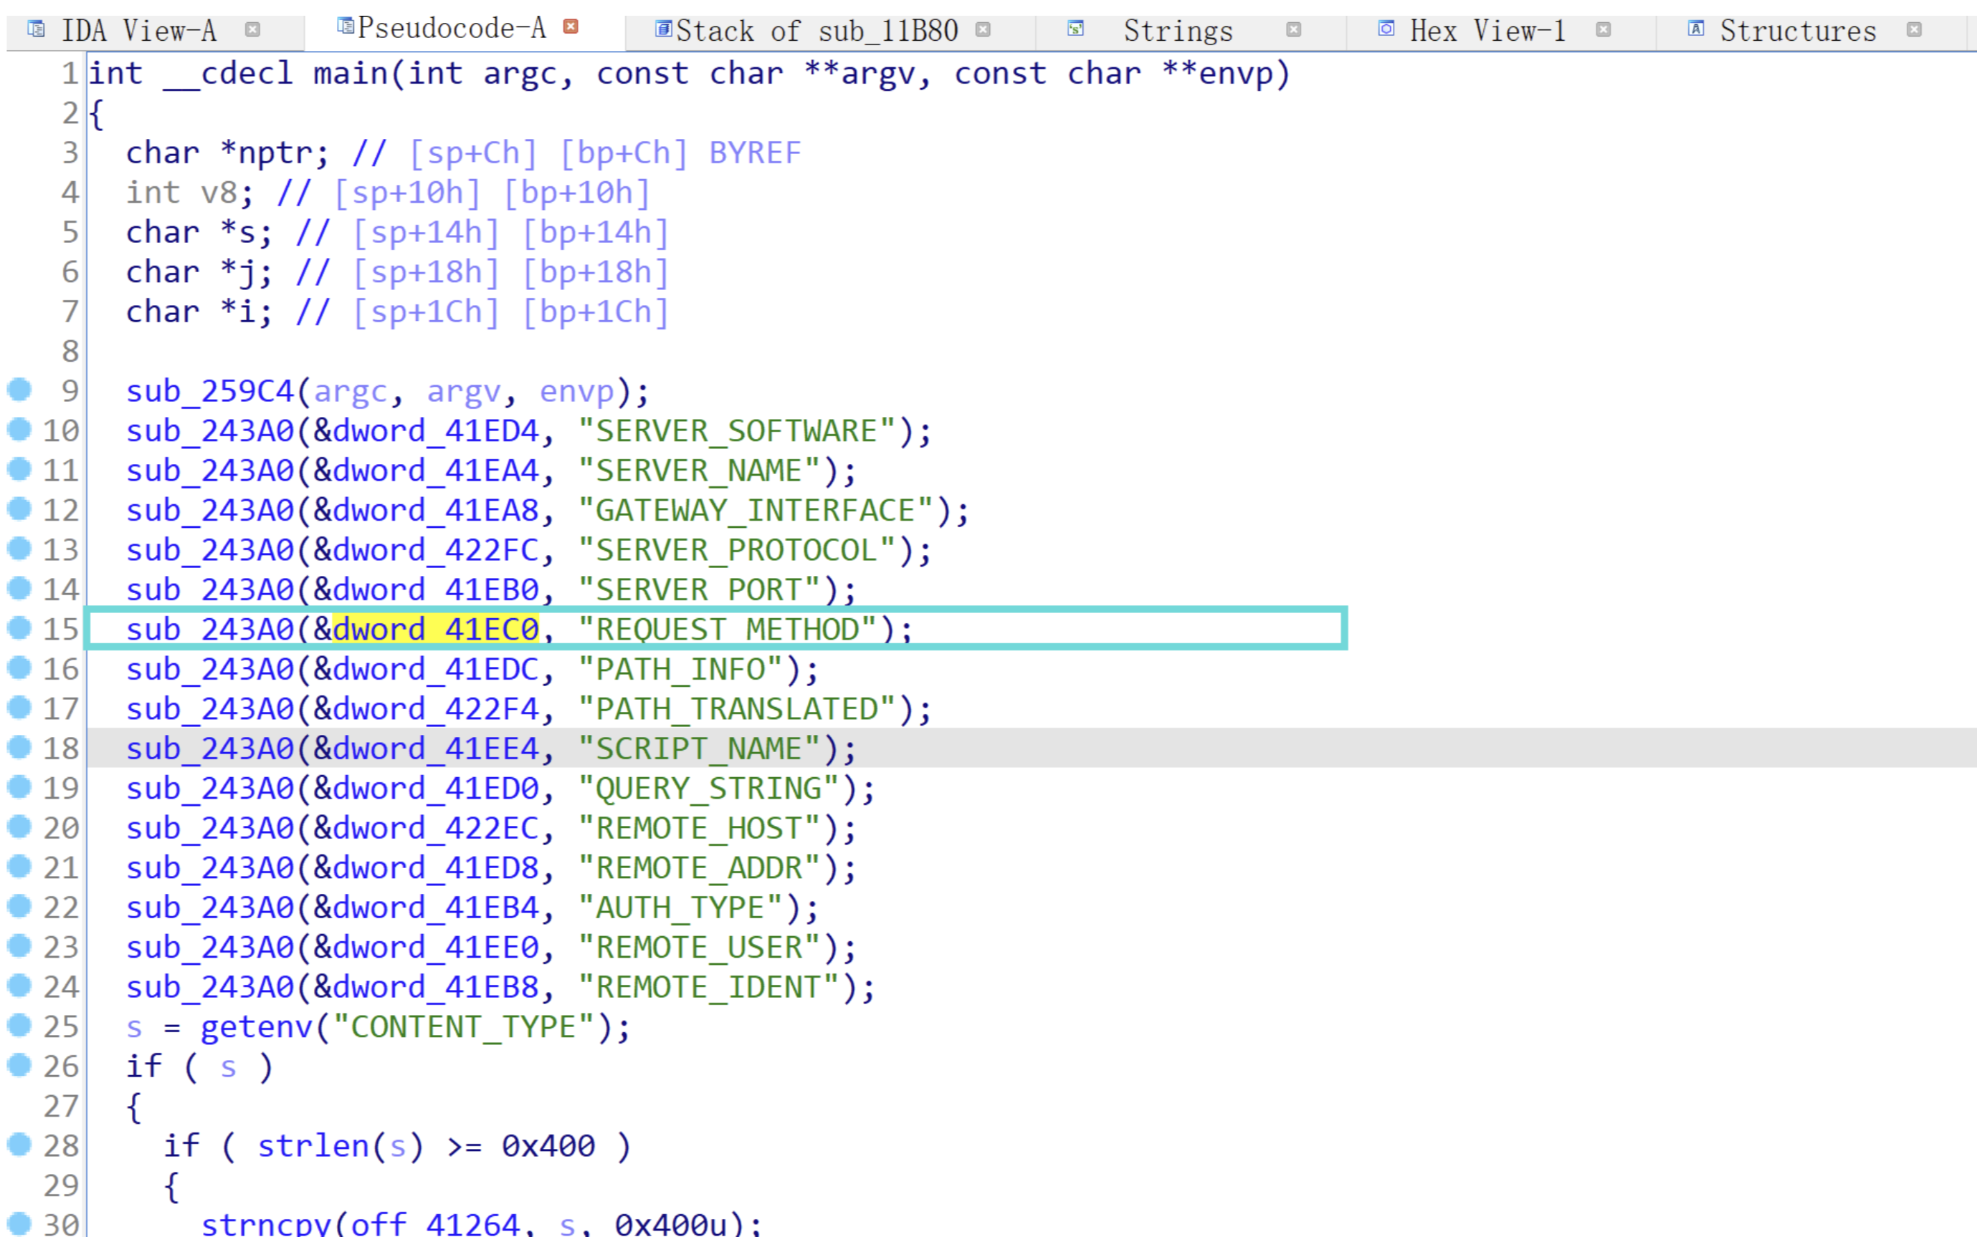The width and height of the screenshot is (1977, 1242).
Task: Close the Pseudocode-A tab with red X
Action: click(571, 27)
